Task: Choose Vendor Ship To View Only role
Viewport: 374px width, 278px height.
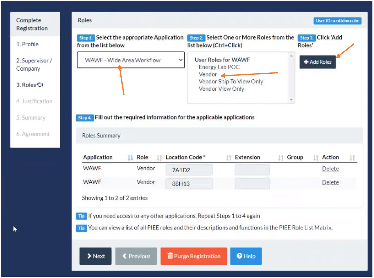Action: [x=231, y=82]
